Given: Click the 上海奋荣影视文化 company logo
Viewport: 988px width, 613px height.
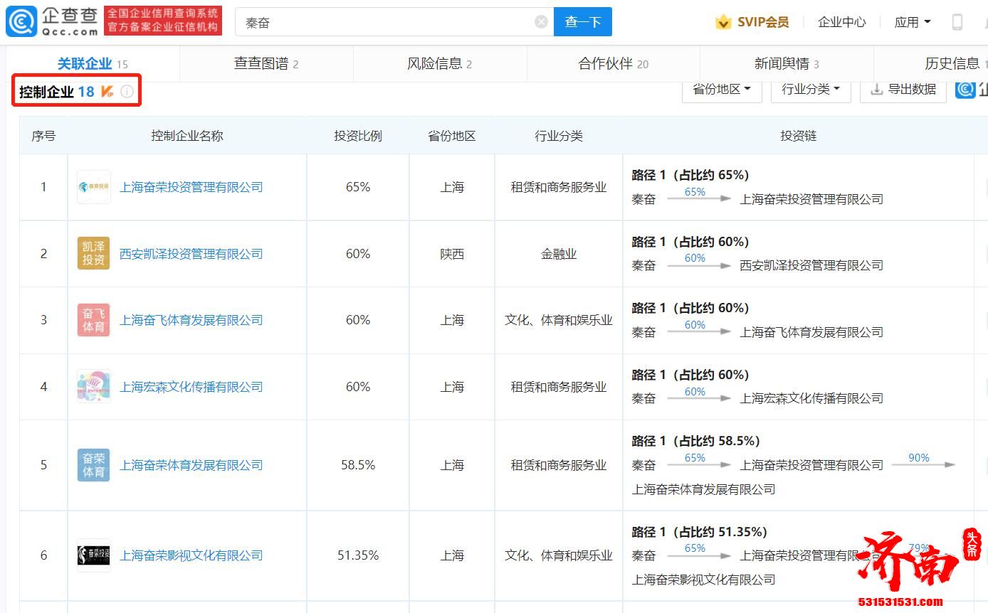Looking at the screenshot, I should pos(94,555).
